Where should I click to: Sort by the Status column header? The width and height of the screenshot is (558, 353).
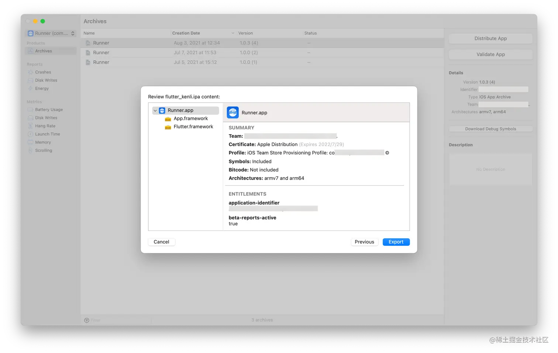click(x=373, y=33)
